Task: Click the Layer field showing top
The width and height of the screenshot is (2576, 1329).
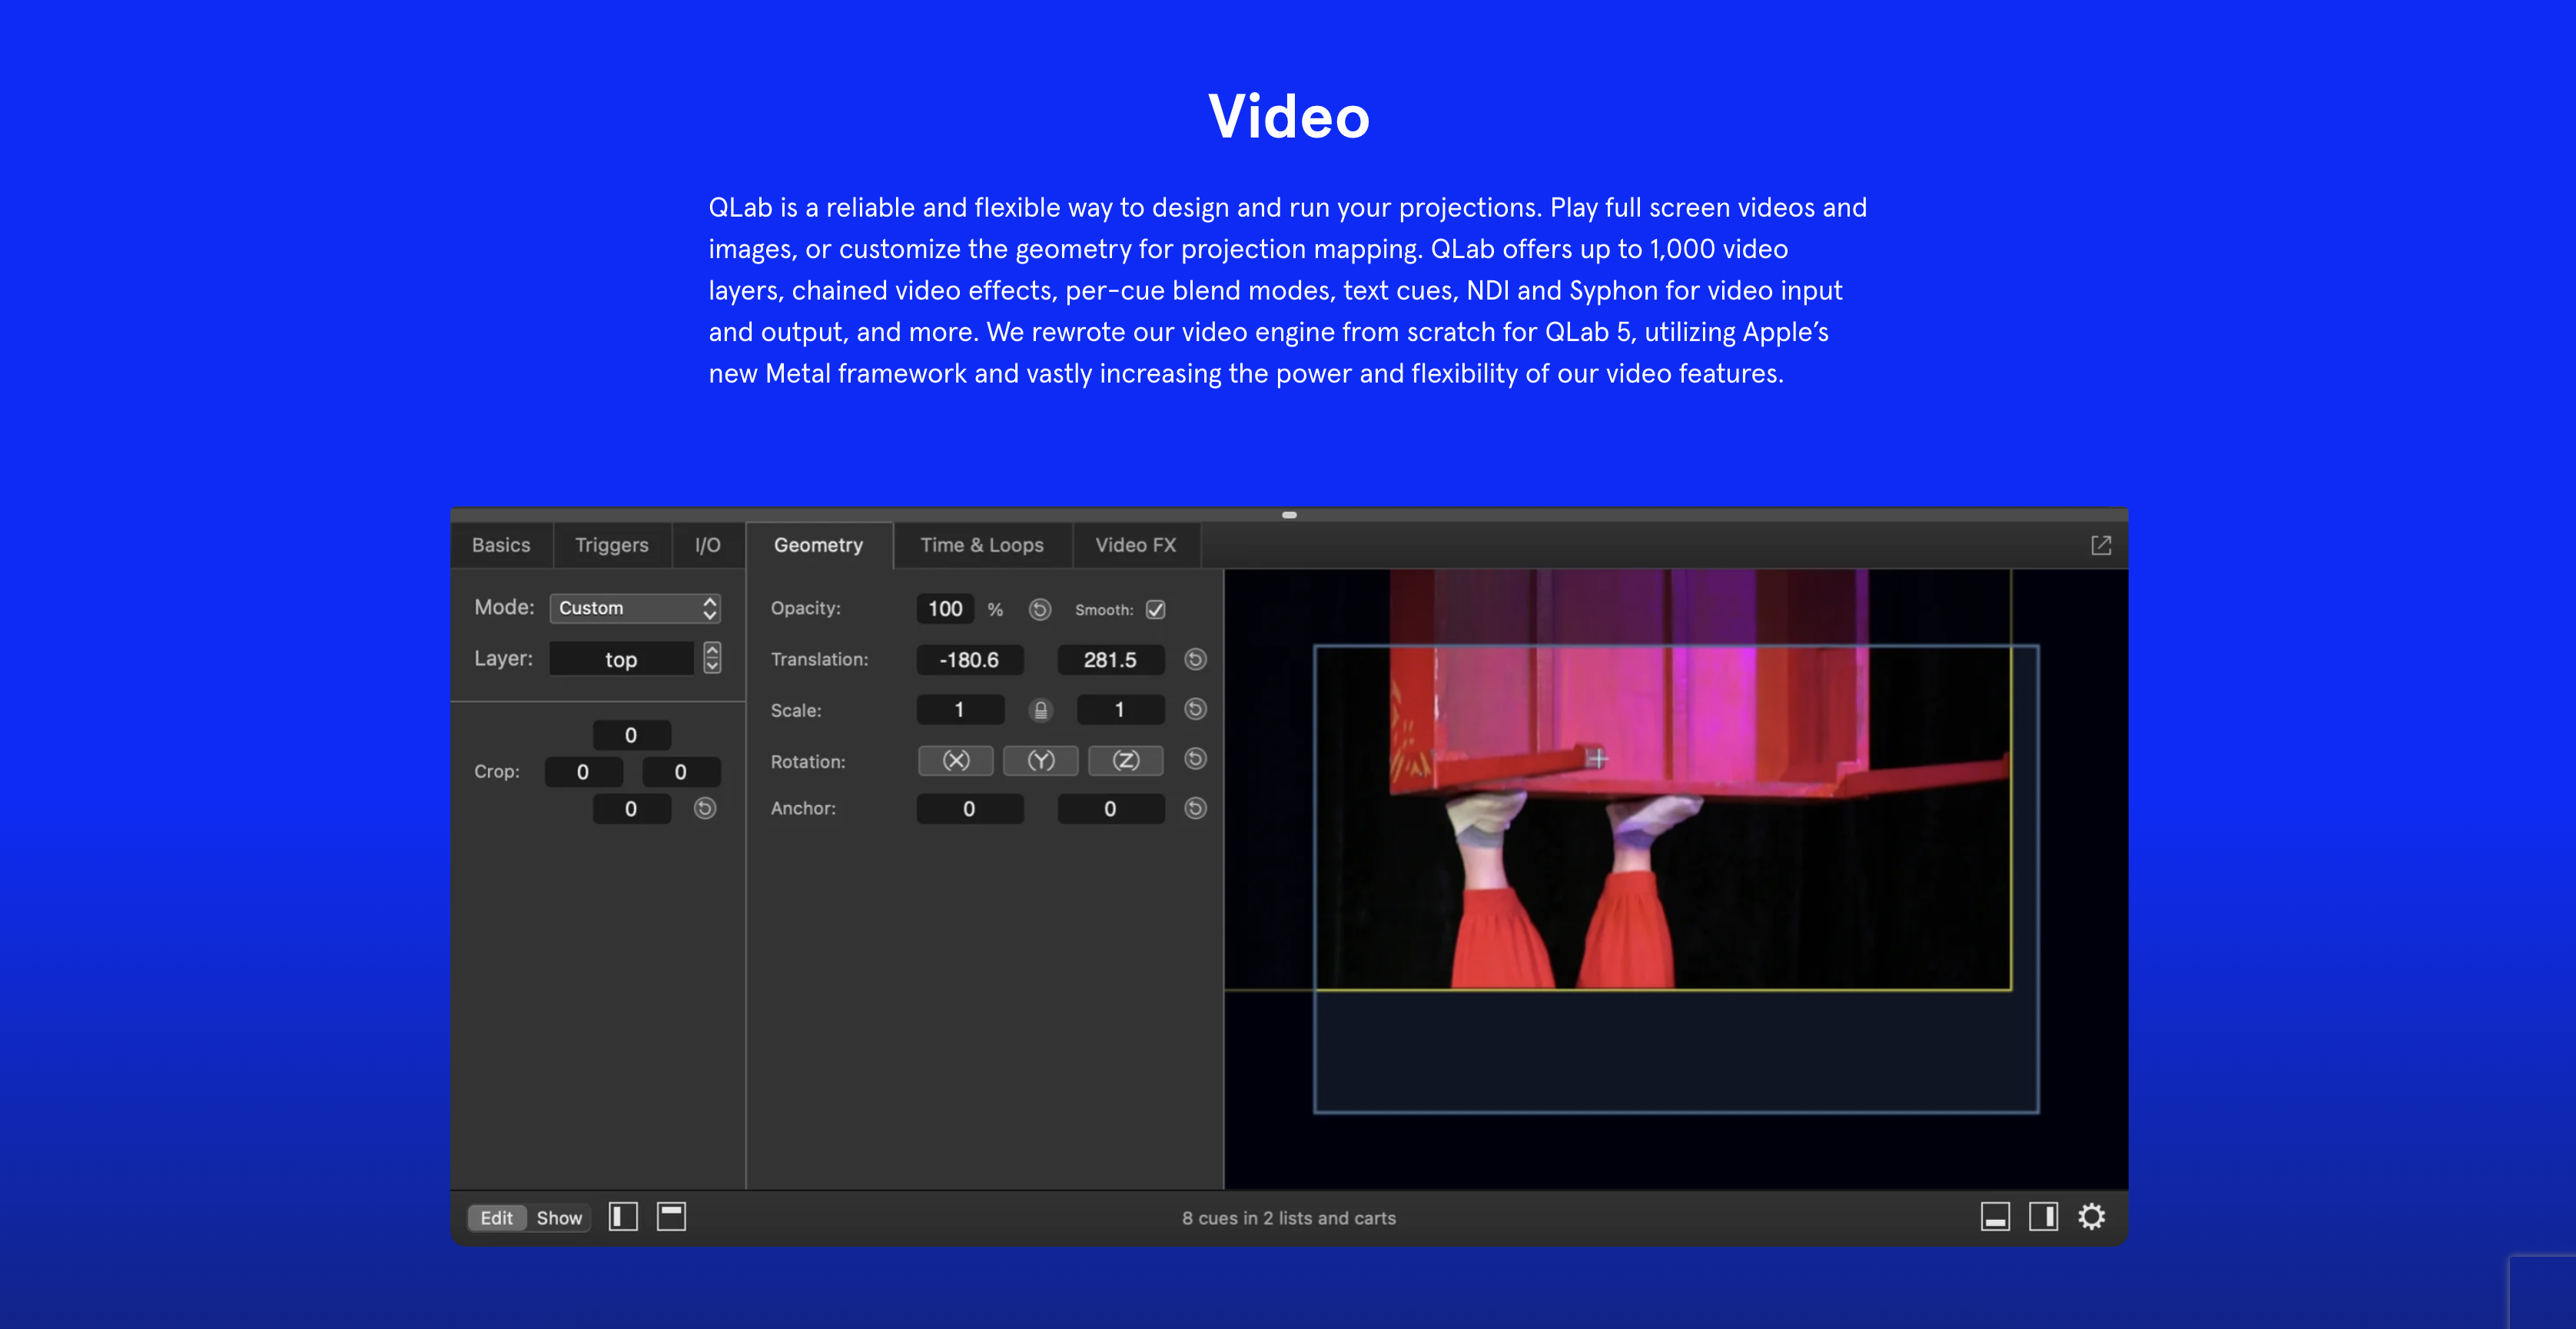Action: [621, 659]
